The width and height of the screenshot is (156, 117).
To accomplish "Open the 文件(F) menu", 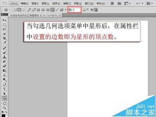I will [14, 3].
